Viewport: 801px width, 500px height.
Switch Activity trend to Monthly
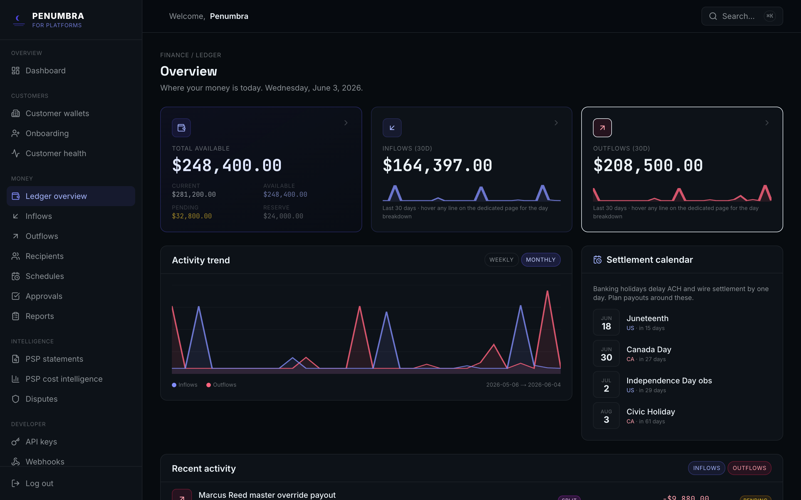(541, 260)
